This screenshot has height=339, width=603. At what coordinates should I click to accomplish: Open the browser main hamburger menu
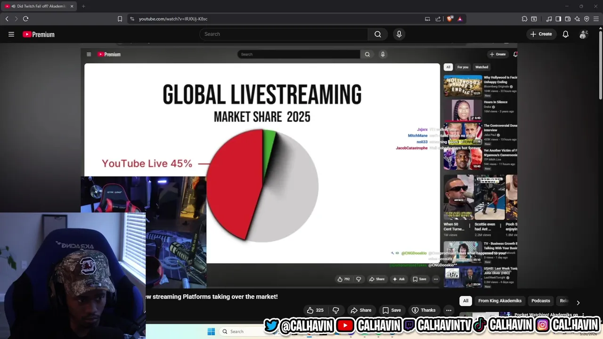[596, 19]
